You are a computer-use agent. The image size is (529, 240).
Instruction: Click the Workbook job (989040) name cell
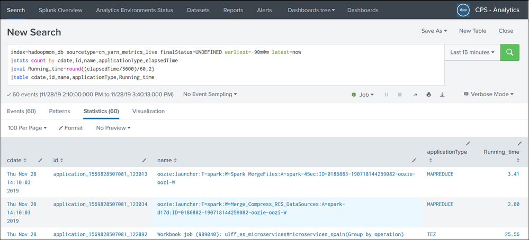281,234
